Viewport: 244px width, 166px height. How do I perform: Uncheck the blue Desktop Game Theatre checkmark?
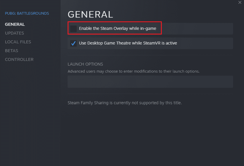click(73, 43)
